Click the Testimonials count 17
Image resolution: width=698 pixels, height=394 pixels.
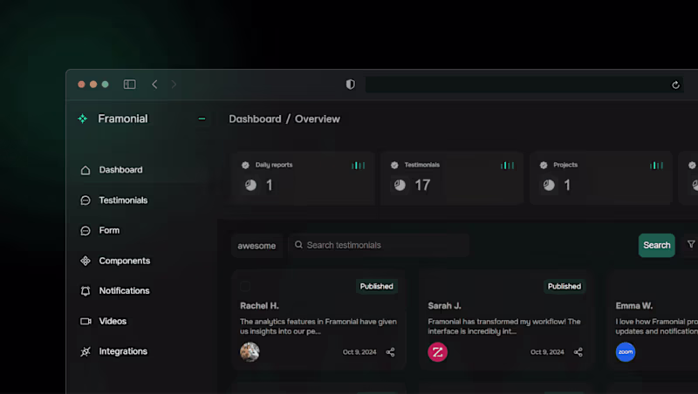pyautogui.click(x=422, y=185)
